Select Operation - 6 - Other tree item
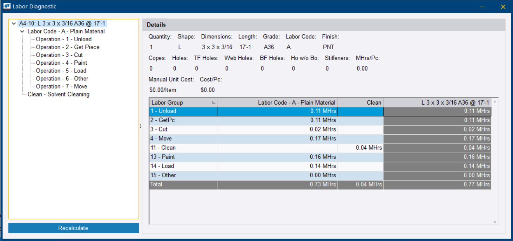The image size is (513, 241). 62,79
